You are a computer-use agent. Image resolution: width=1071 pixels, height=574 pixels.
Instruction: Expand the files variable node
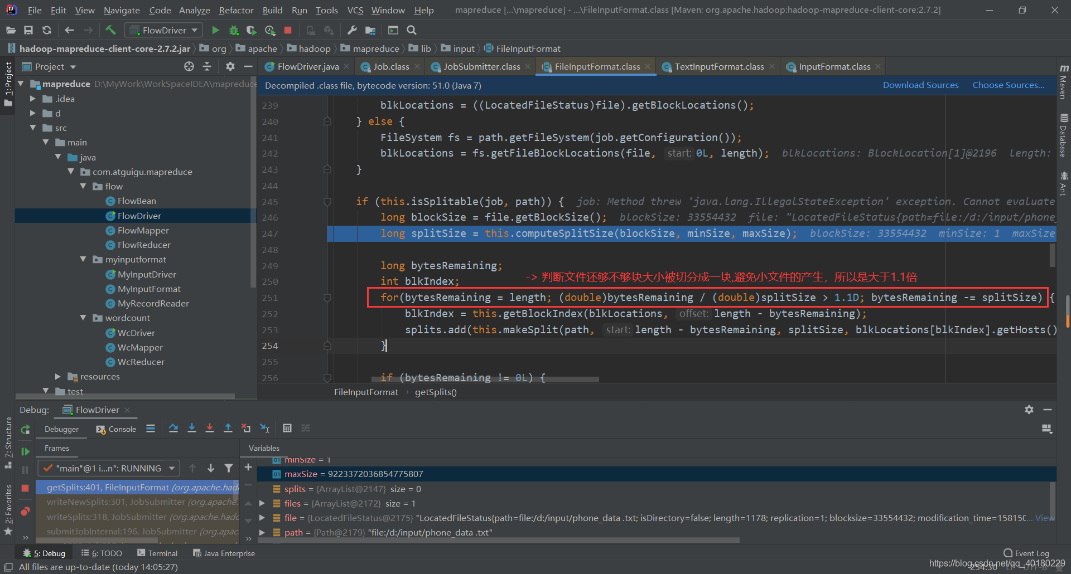[262, 503]
